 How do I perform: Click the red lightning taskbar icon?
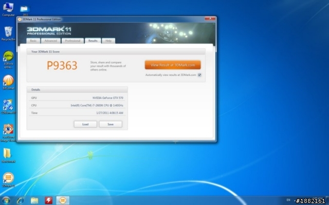(49, 200)
